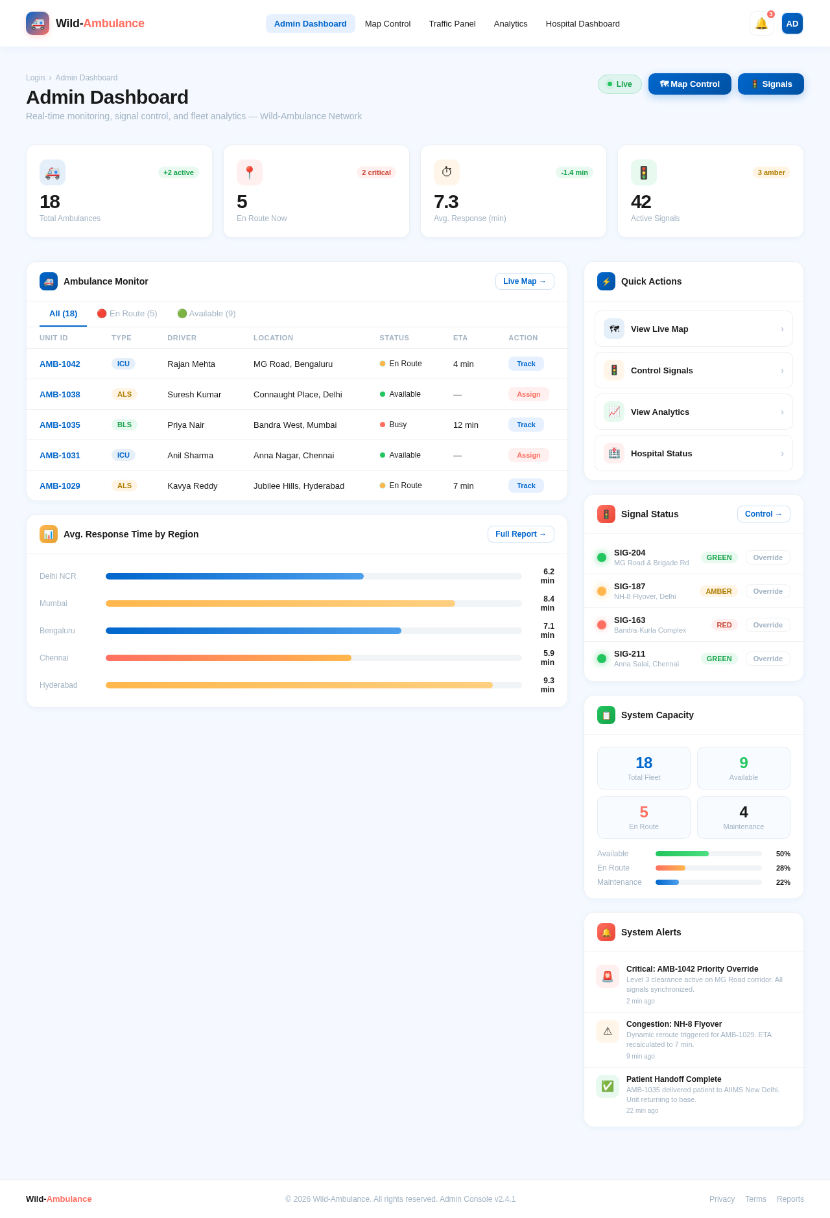The height and width of the screenshot is (1218, 830).
Task: Open the AMB-1035 unit ID link
Action: tap(60, 425)
